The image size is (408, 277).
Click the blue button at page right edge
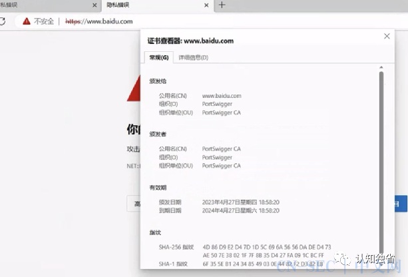coord(401,204)
